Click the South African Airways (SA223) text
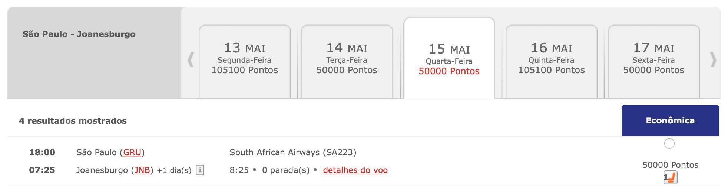The image size is (728, 187). pyautogui.click(x=293, y=152)
